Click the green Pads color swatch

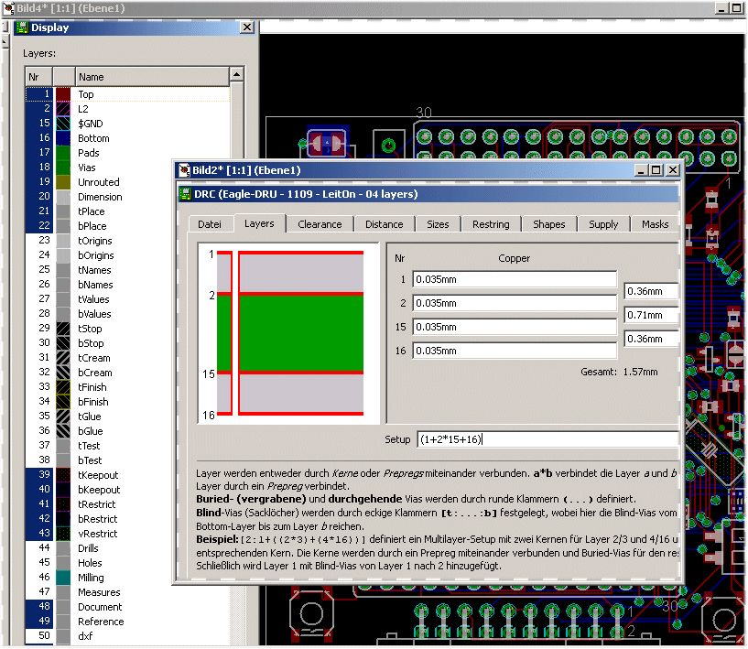[63, 153]
